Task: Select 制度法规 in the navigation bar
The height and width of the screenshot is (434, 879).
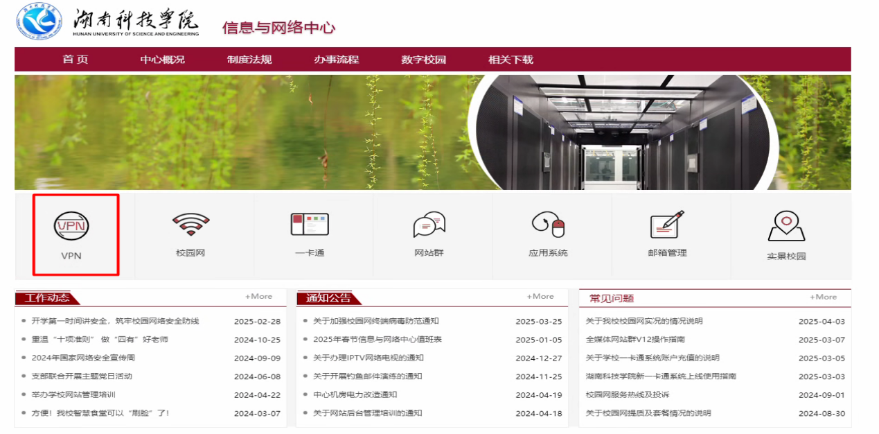Action: coord(249,60)
